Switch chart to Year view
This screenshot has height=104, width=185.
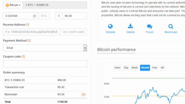tap(155, 68)
